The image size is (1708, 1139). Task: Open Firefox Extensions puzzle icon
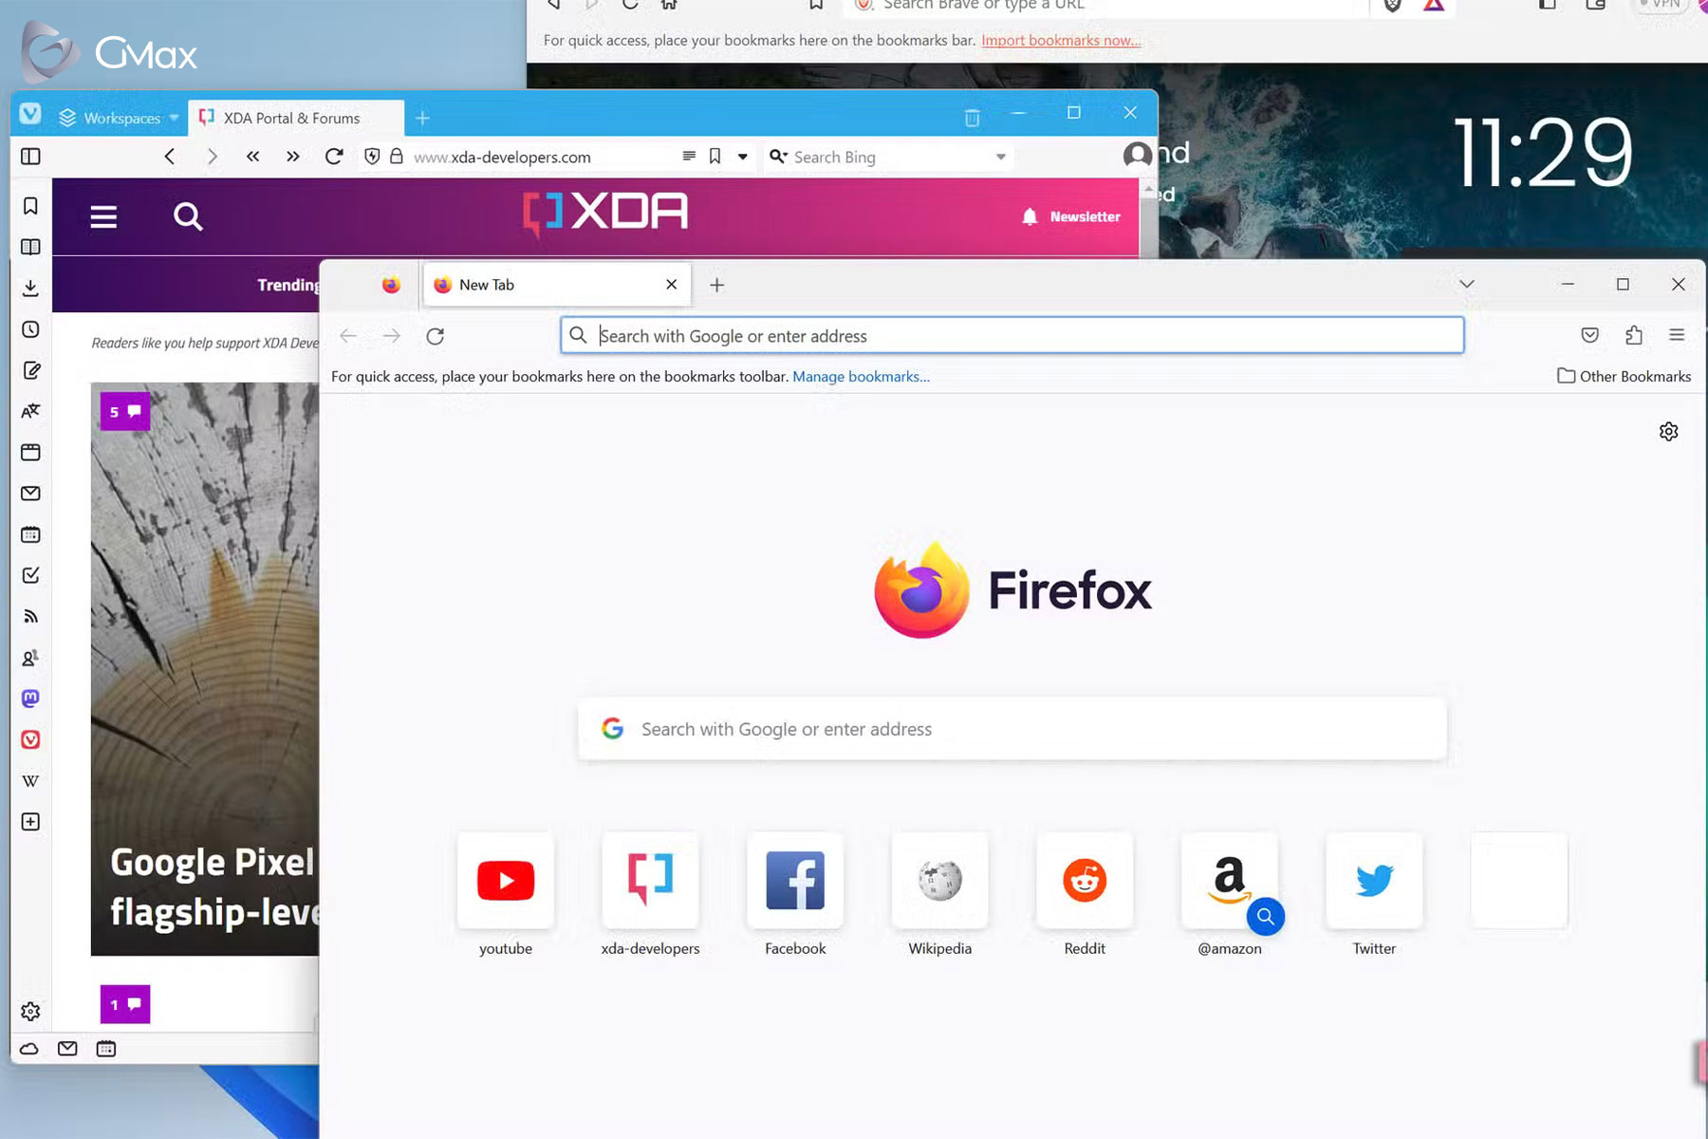tap(1633, 335)
